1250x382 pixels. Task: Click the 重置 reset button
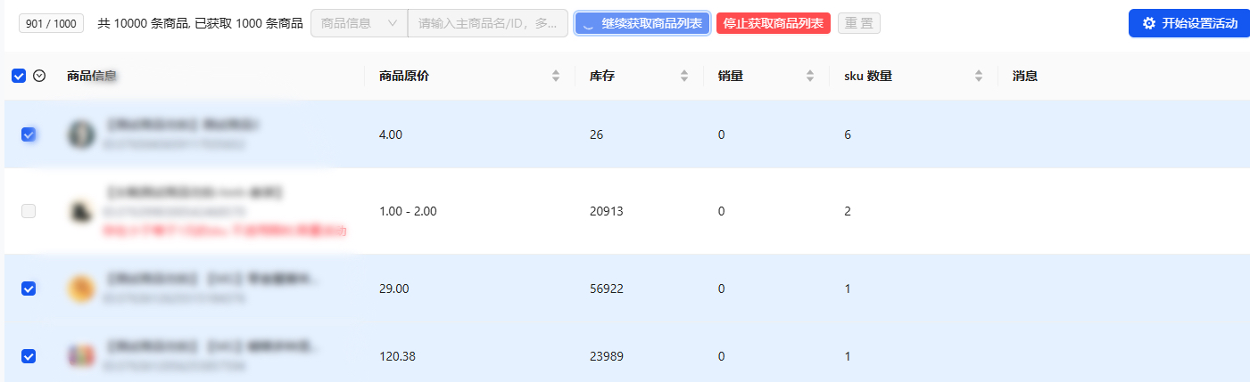(859, 23)
